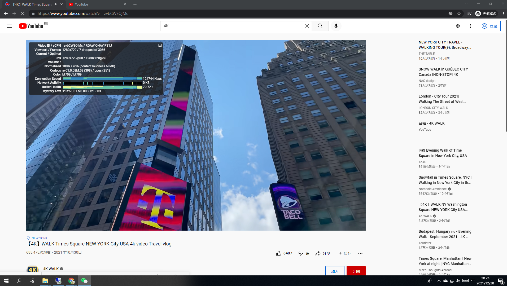Sign in with the 登录 button

489,26
